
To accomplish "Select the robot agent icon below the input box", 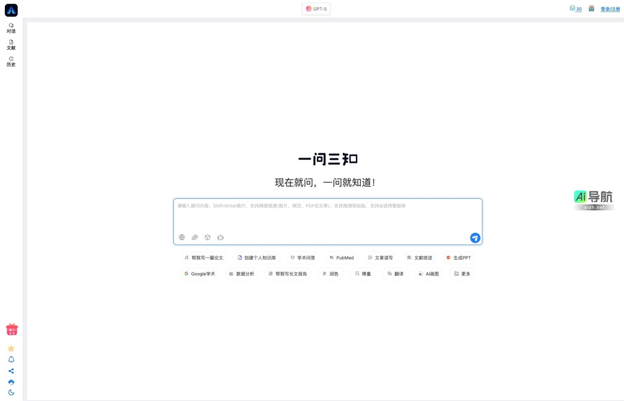I will (x=220, y=237).
